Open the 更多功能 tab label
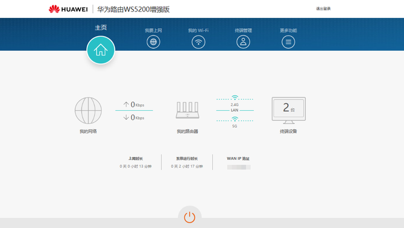Image resolution: width=404 pixels, height=228 pixels. pyautogui.click(x=288, y=30)
